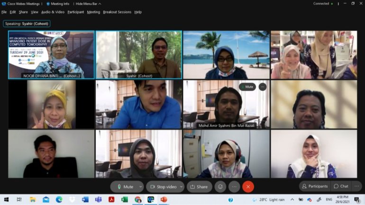Toggle the Mute microphone button
365x205 pixels.
[x=125, y=187]
